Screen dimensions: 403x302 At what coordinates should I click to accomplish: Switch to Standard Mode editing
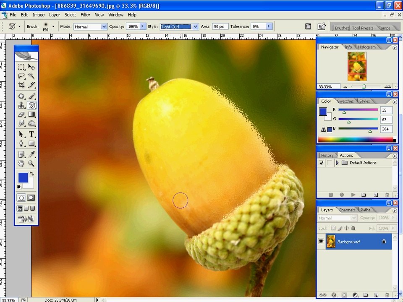(x=21, y=198)
